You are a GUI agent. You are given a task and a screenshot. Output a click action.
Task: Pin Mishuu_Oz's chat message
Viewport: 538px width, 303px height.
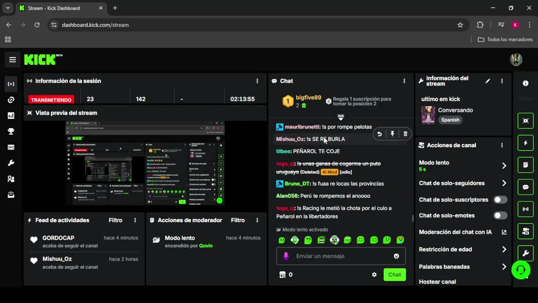(x=393, y=134)
